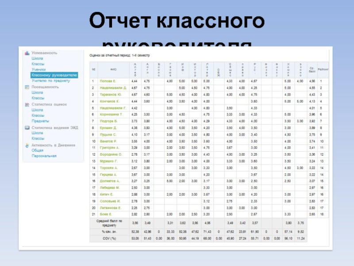Click the Рейтинг column header
The width and height of the screenshot is (354, 266).
[x=323, y=70]
